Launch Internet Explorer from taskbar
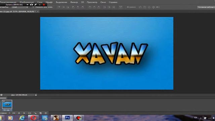This screenshot has height=121, width=215. (22, 118)
